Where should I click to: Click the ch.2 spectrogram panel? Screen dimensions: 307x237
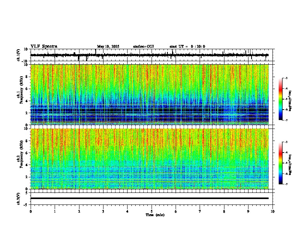pos(150,159)
